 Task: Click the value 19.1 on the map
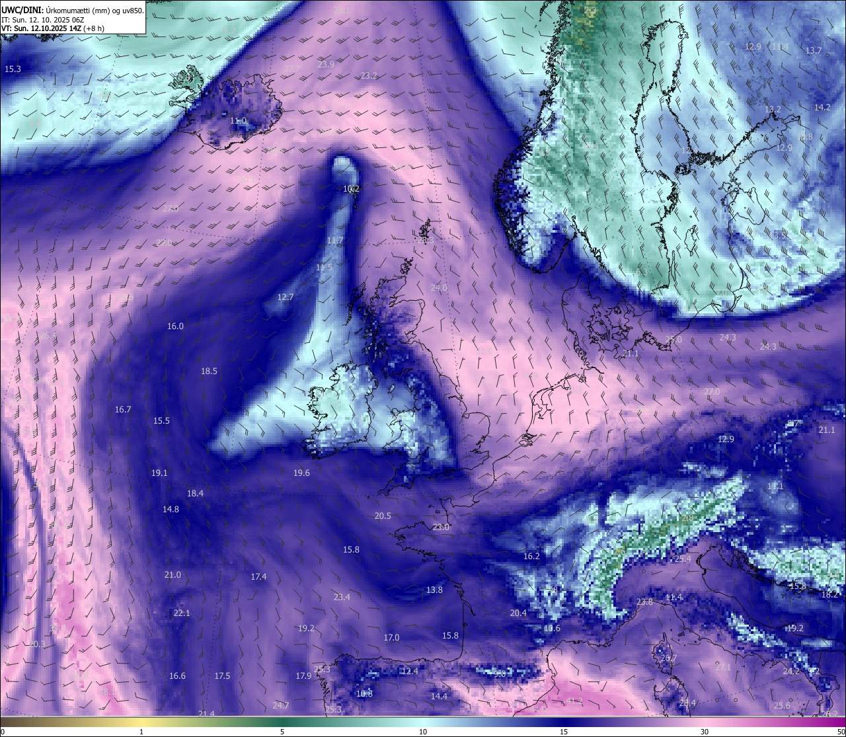coord(159,473)
